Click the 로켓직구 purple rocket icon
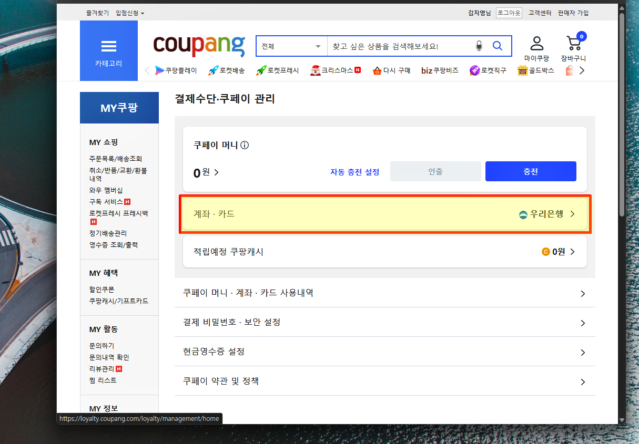 (x=474, y=70)
